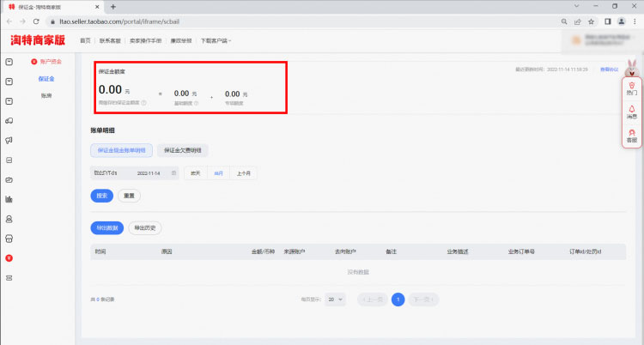Open the storefront shop icon in left sidebar
The width and height of the screenshot is (644, 345).
click(9, 239)
